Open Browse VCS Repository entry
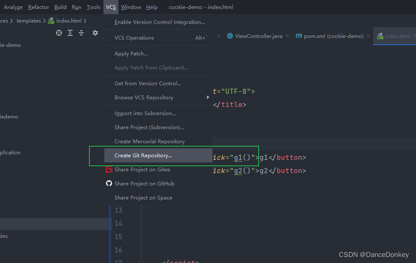Screen dimensions: 416x263 (x=158, y=97)
